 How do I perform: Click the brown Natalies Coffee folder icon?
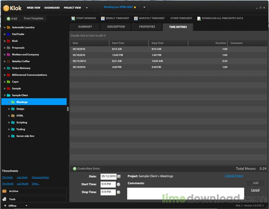[8, 61]
